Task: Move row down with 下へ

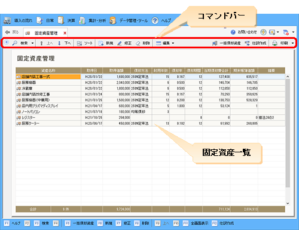Action: [x=64, y=43]
